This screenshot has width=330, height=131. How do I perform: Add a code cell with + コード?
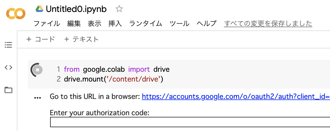(x=41, y=39)
